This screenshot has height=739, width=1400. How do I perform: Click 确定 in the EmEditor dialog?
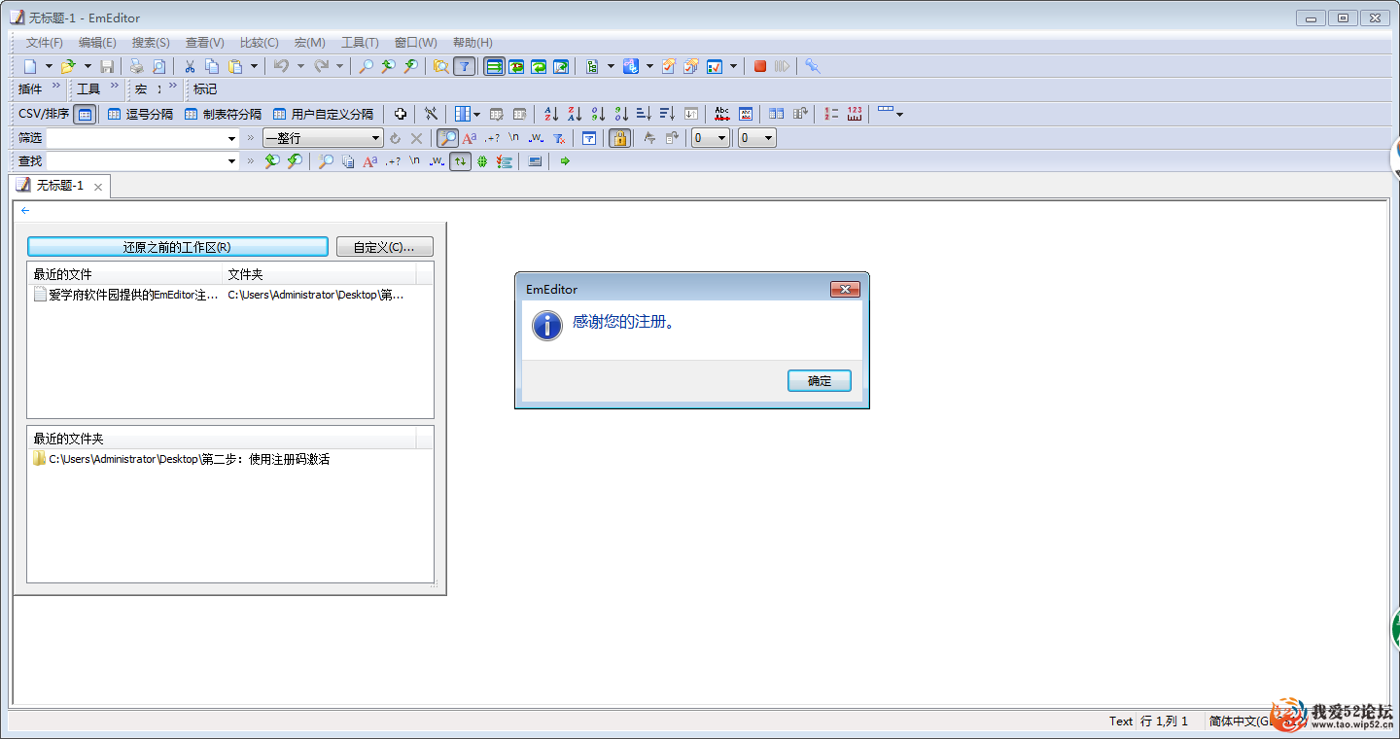[x=820, y=381]
